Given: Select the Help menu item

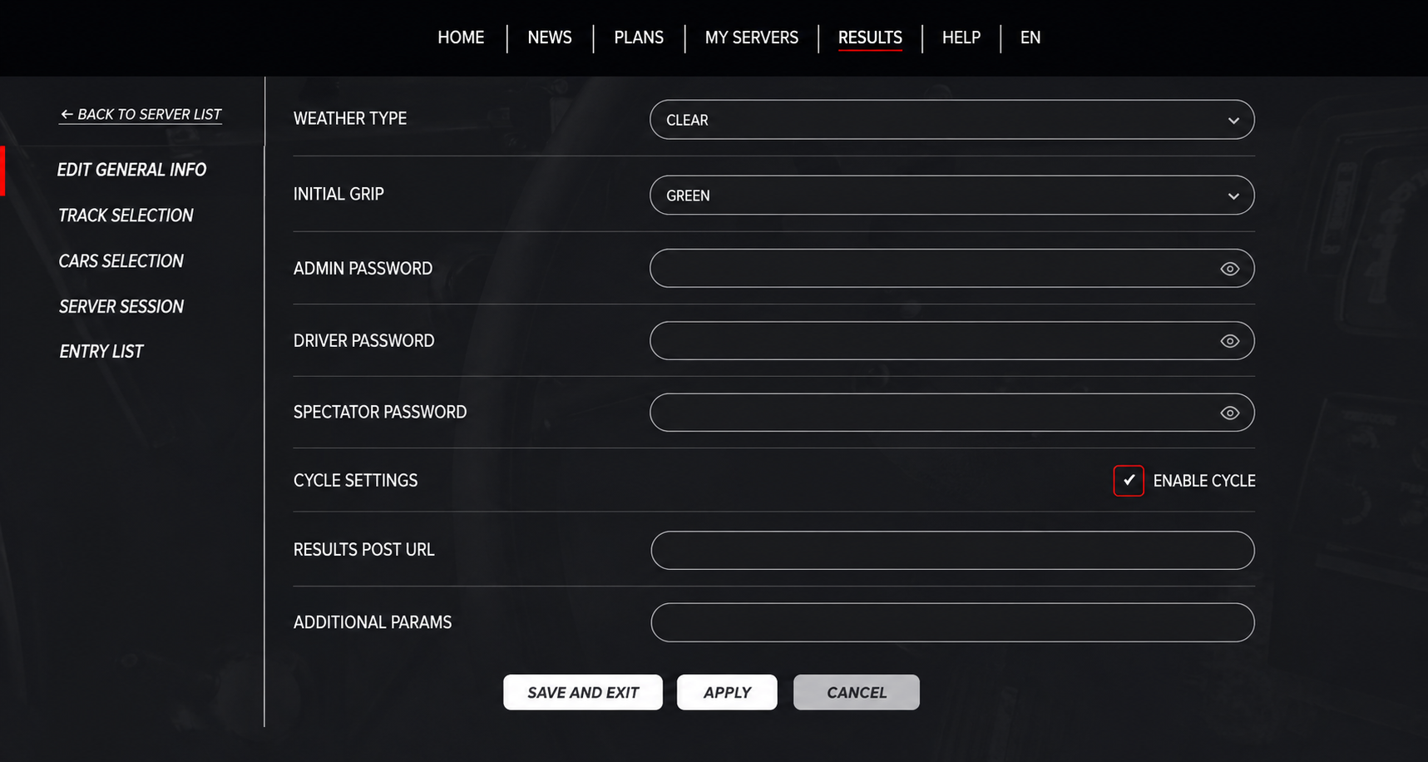Looking at the screenshot, I should pos(961,37).
